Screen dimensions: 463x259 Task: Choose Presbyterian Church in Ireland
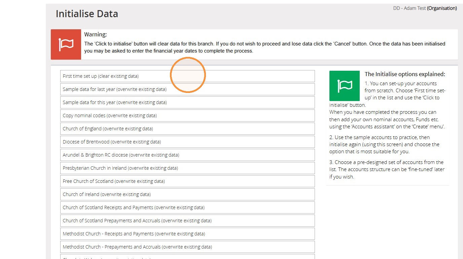pos(187,168)
